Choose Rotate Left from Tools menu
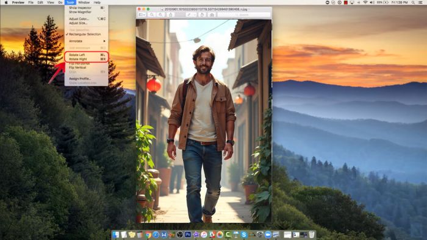Viewport: 427px width, 240px height. (86, 55)
